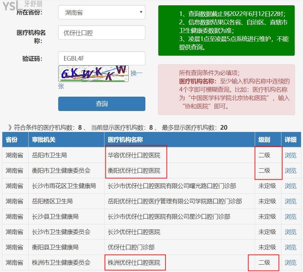303x272 pixels.
Task: Click the 详细 column header
Action: point(291,140)
